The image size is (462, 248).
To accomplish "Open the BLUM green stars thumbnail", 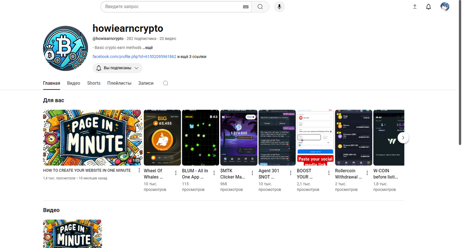I will coord(200,138).
